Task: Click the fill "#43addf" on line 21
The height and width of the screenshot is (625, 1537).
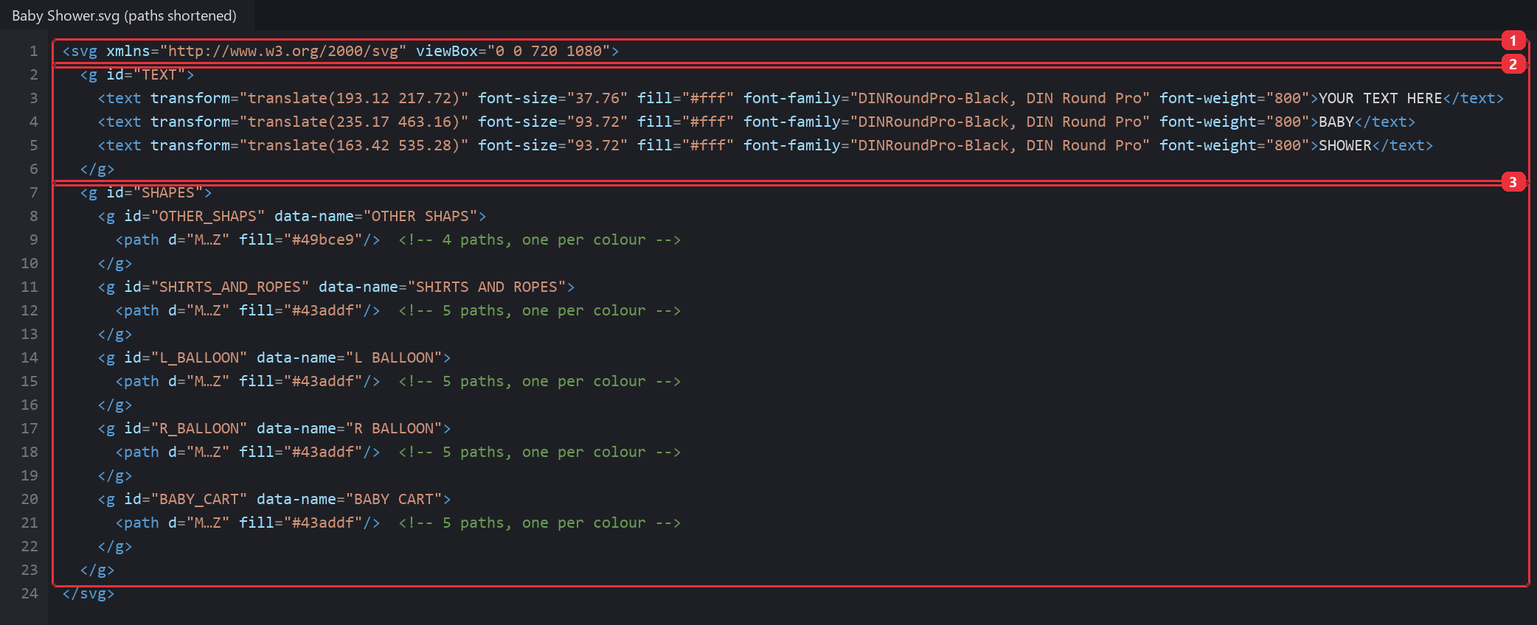Action: pos(323,523)
